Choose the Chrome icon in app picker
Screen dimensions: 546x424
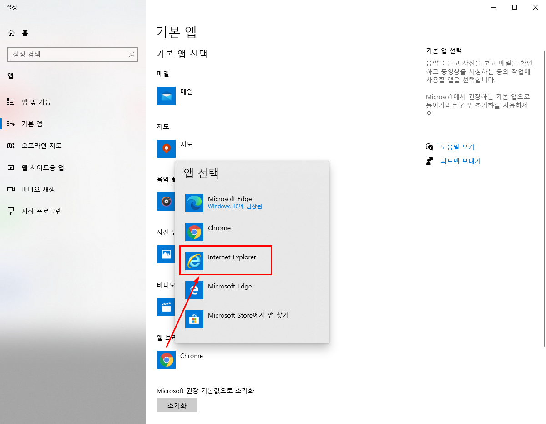point(194,232)
